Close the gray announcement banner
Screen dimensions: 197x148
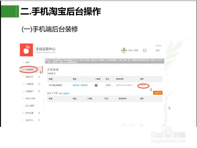point(162,60)
